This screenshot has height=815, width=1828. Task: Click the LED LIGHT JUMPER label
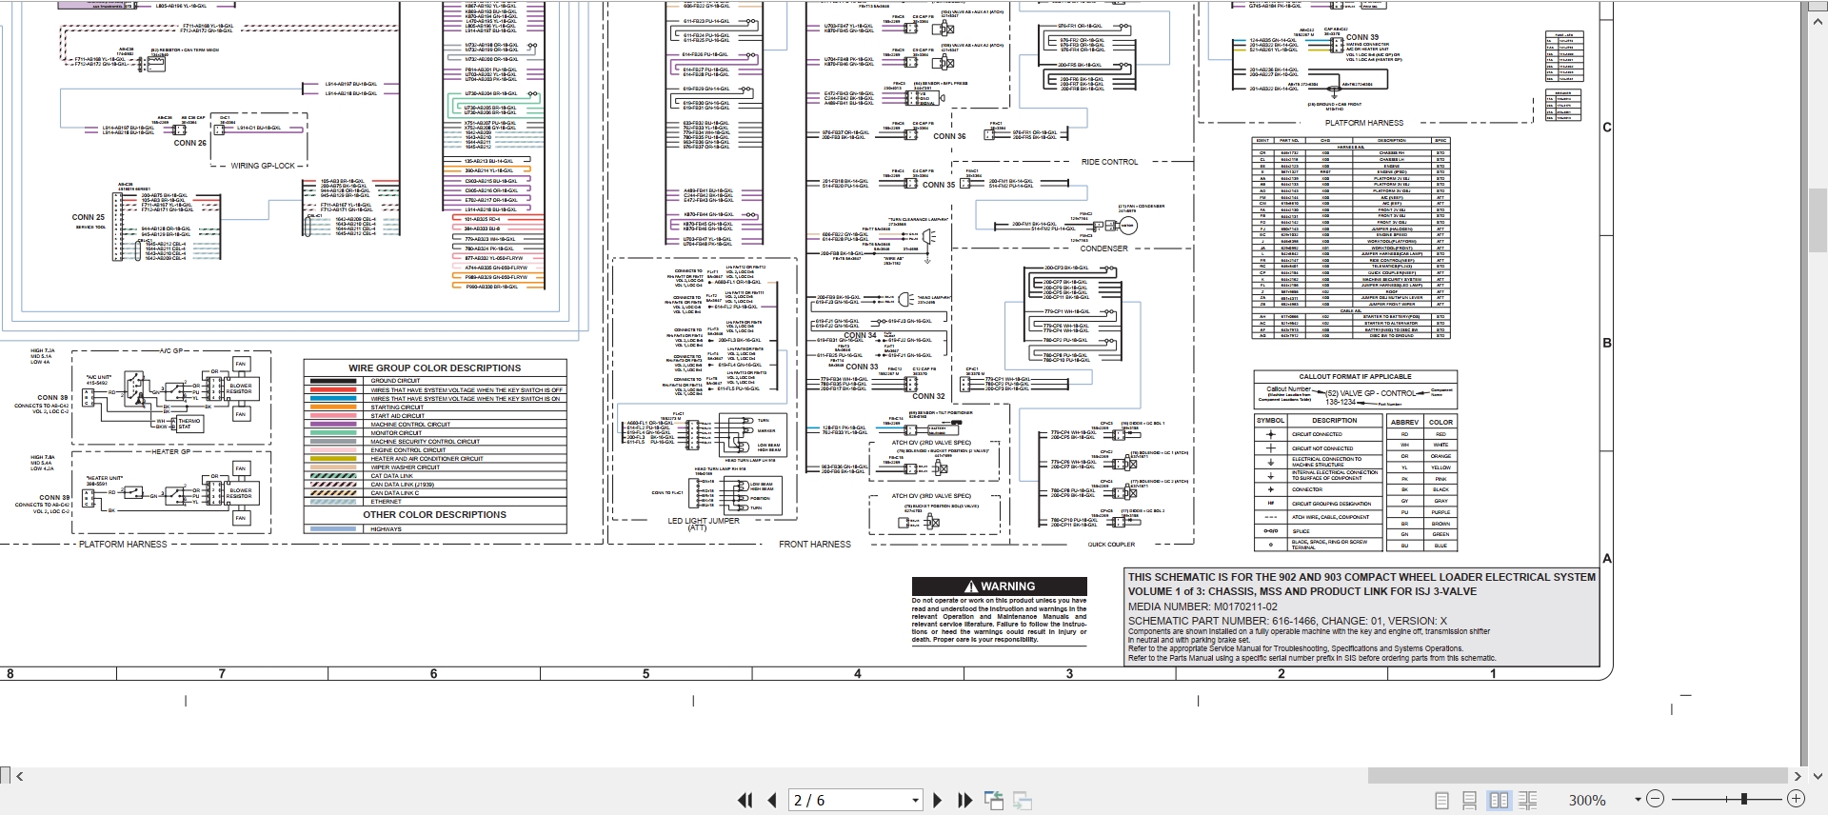704,521
